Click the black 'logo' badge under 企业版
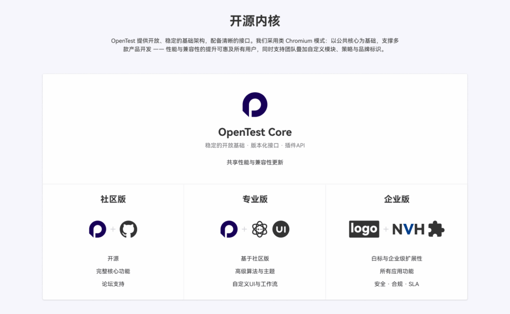 point(364,229)
